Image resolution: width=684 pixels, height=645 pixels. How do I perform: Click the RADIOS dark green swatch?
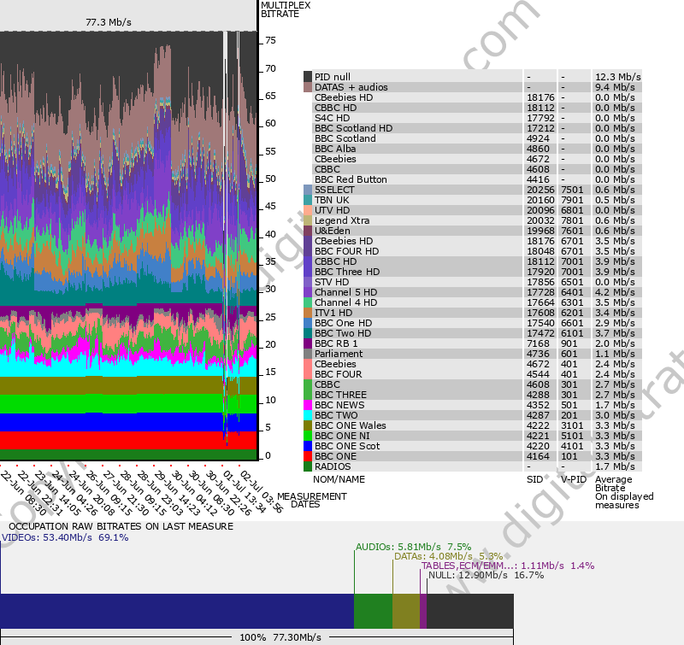(x=308, y=466)
